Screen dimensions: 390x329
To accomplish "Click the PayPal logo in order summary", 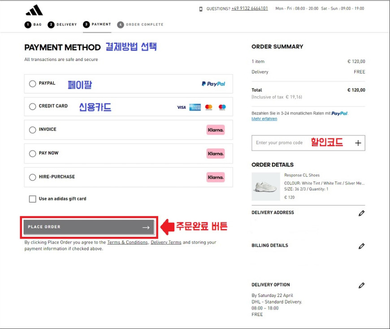I will [339, 114].
